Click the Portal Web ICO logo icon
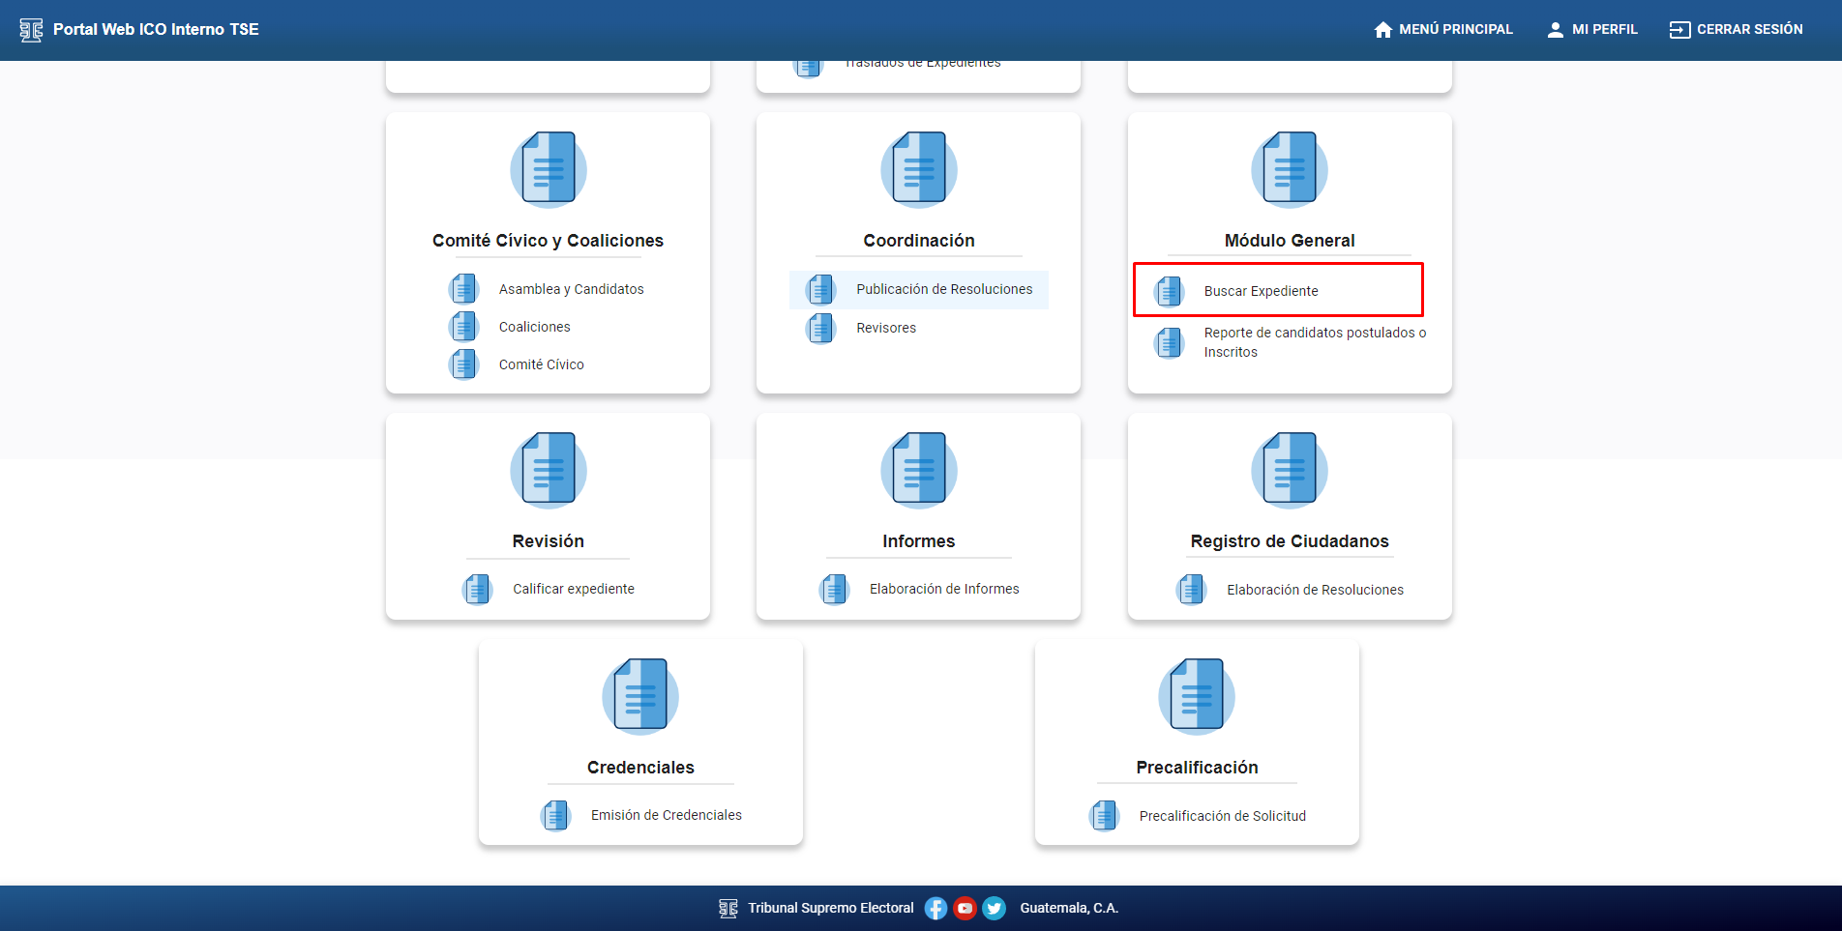The width and height of the screenshot is (1842, 931). [31, 30]
